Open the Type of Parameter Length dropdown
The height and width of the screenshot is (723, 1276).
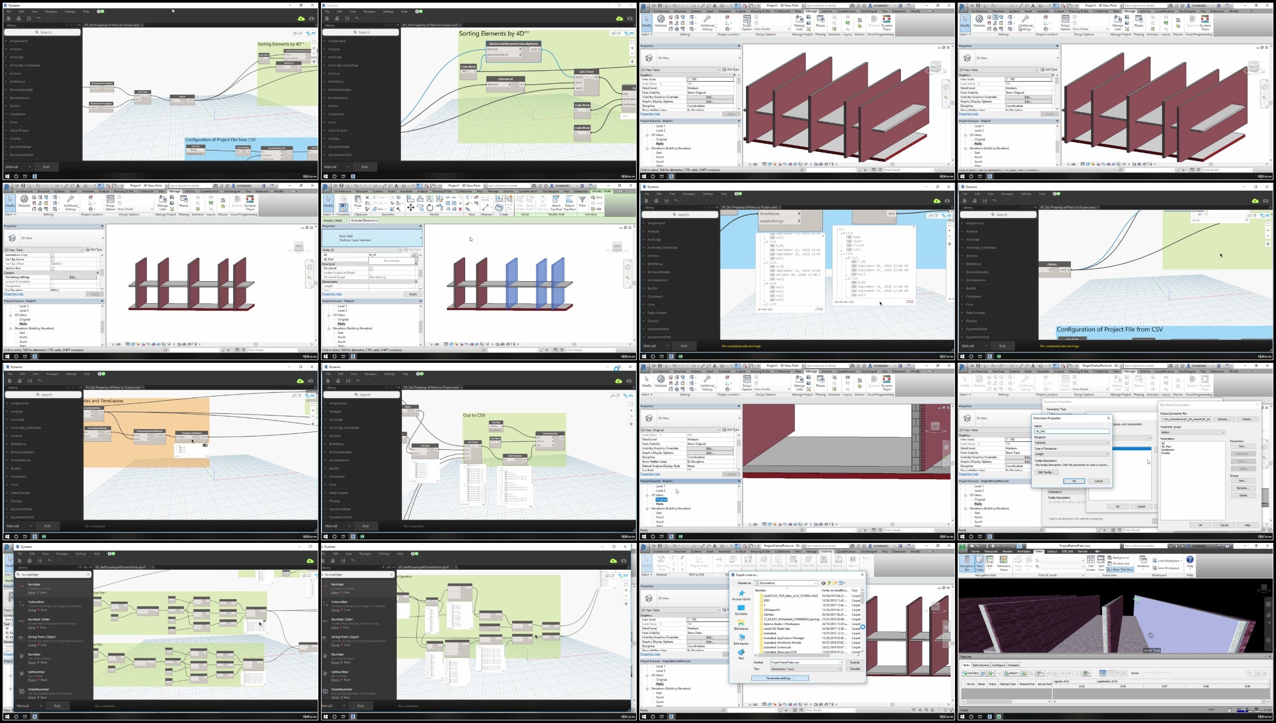[x=1072, y=454]
